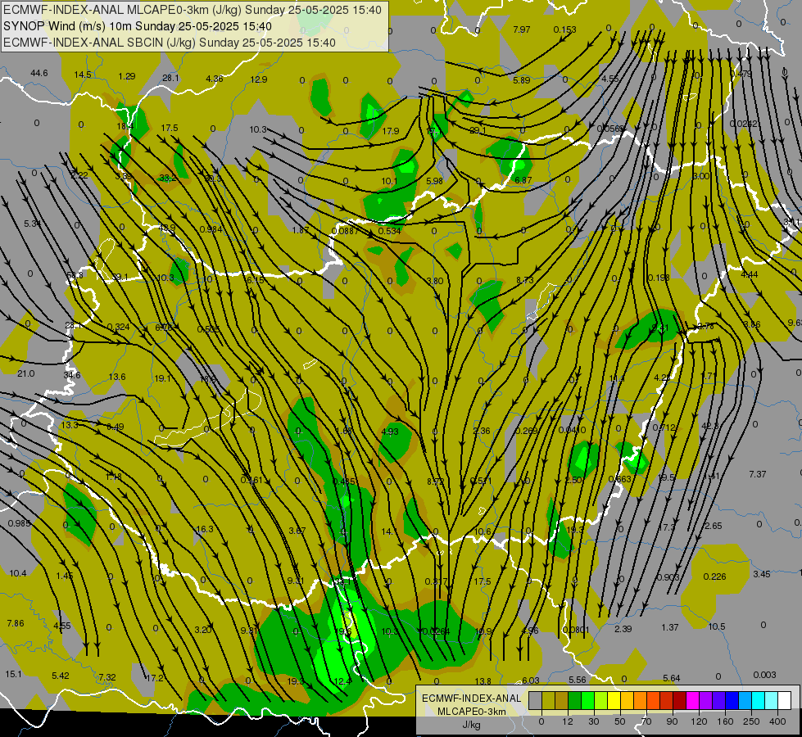The image size is (802, 737).
Task: Click the map value 6.03
Action: pos(530,680)
